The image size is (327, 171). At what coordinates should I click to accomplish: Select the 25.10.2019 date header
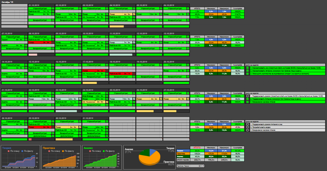point(122,90)
